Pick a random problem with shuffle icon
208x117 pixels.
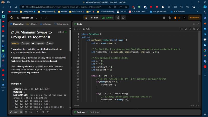pos(46,18)
